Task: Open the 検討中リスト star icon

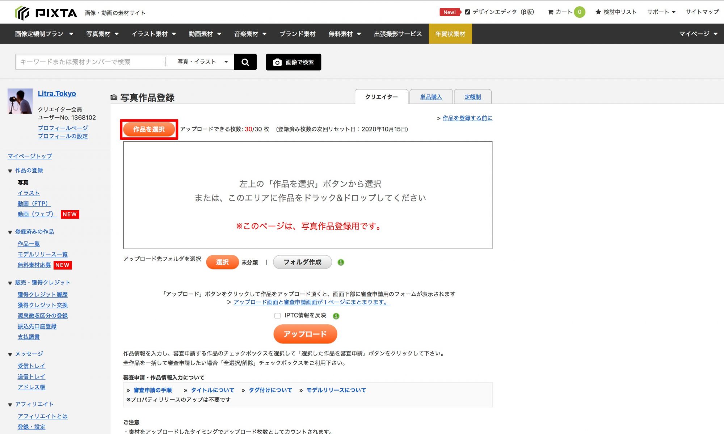Action: 597,12
